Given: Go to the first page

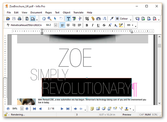Looking at the screenshot, I should click(x=34, y=109).
